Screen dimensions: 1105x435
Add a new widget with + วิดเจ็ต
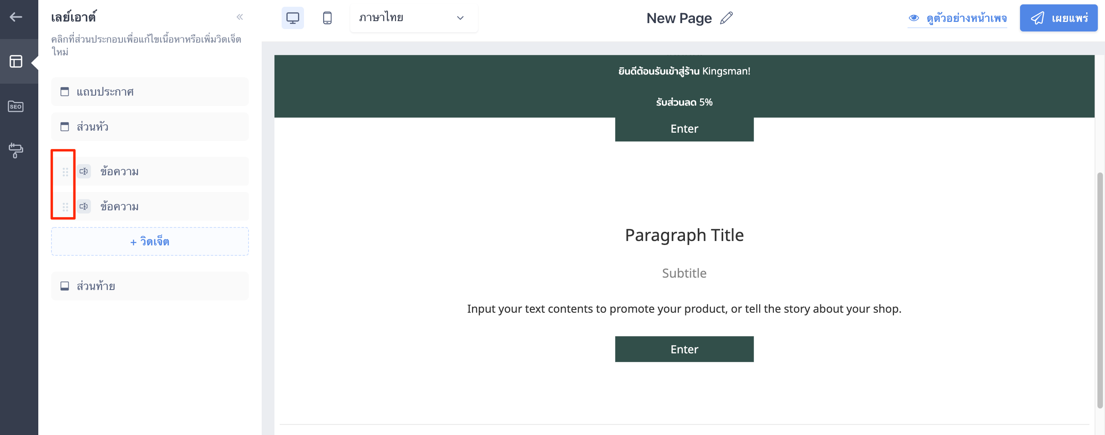pos(150,241)
